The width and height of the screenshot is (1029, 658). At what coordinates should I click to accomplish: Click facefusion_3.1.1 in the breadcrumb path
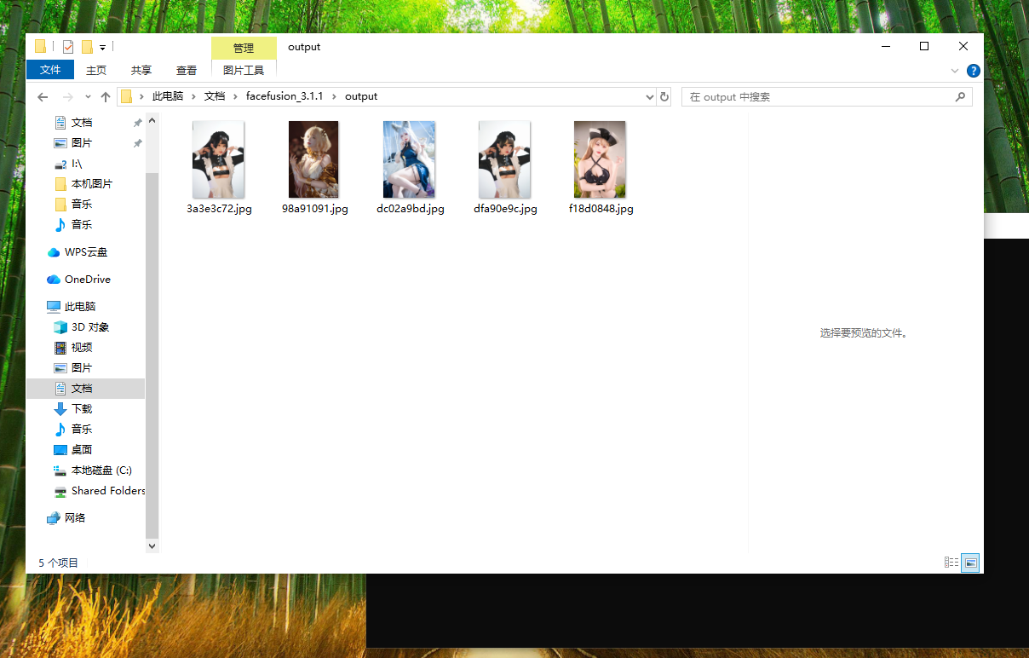[285, 97]
